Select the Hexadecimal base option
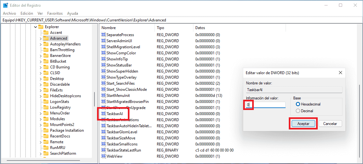 point(298,104)
